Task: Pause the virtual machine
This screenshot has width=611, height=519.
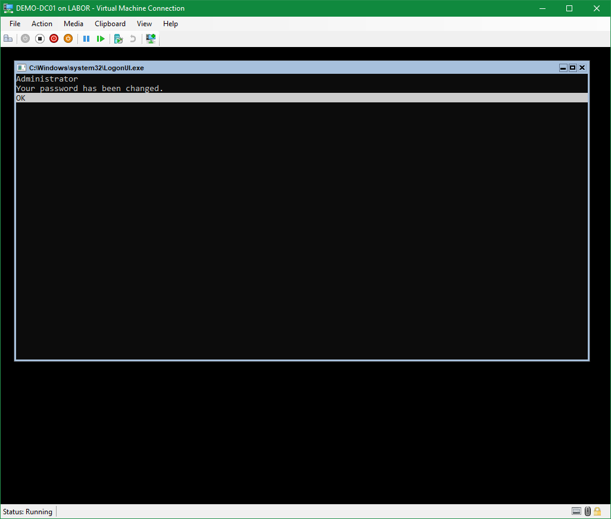Action: [86, 39]
